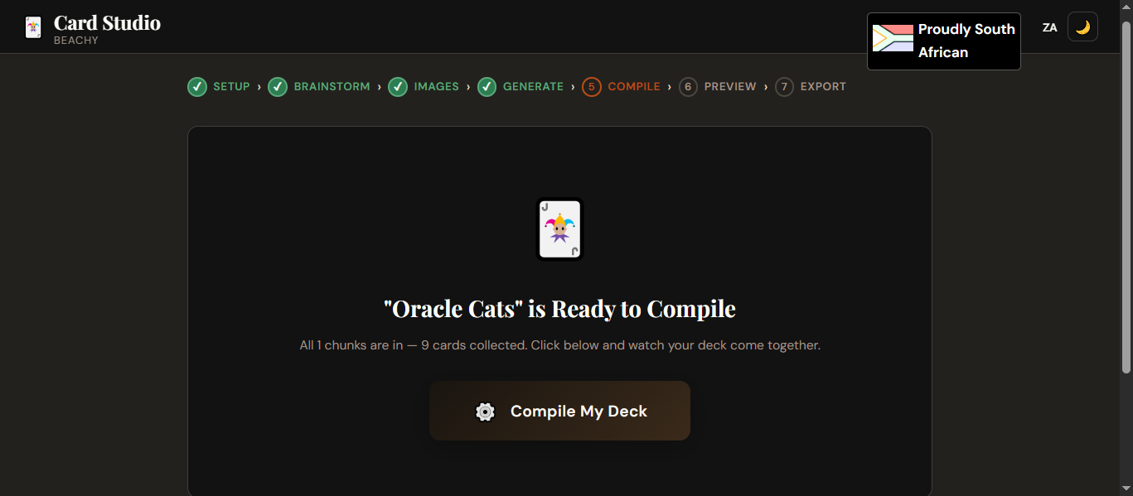Go back to the Generate step label
The image size is (1133, 496).
533,87
